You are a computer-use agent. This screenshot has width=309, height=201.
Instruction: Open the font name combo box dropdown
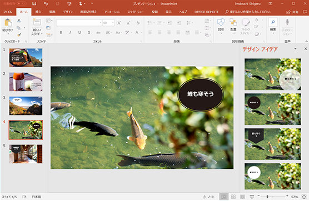[x=101, y=23]
